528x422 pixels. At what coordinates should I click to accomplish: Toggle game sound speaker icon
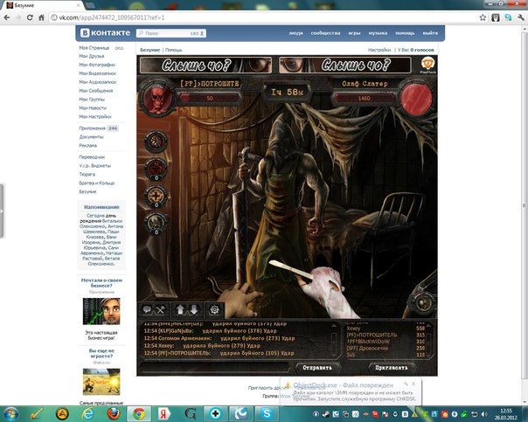click(422, 301)
